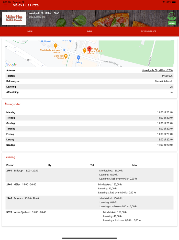
Task: Click the Google logo on map
Action: [11, 64]
